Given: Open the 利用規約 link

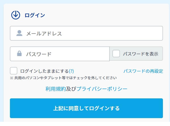Looking at the screenshot, I should [x=56, y=89].
